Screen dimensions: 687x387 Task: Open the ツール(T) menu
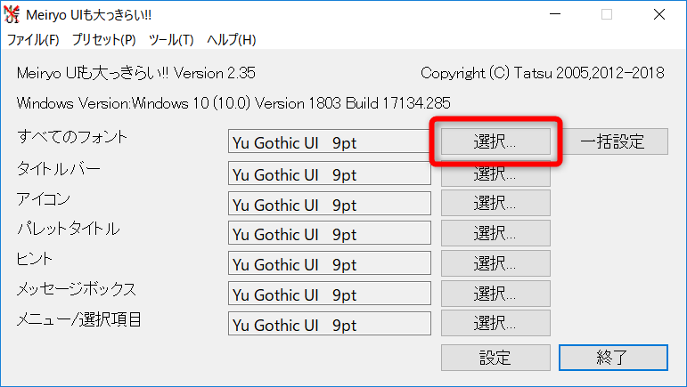171,40
